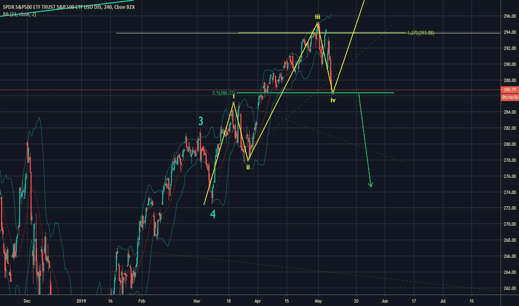Screen dimensions: 519x306
Task: Click the 262.00 price axis label
Action: 510,288
